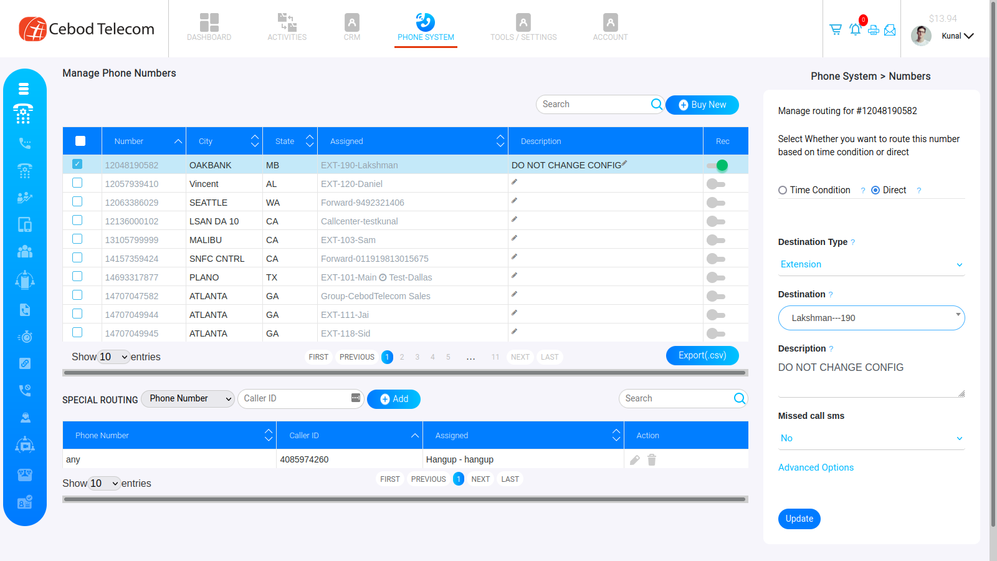Click the magnifier in the numbers search box

(656, 104)
